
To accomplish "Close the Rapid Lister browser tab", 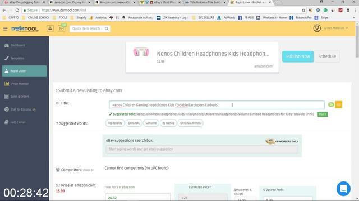I will (x=270, y=2).
